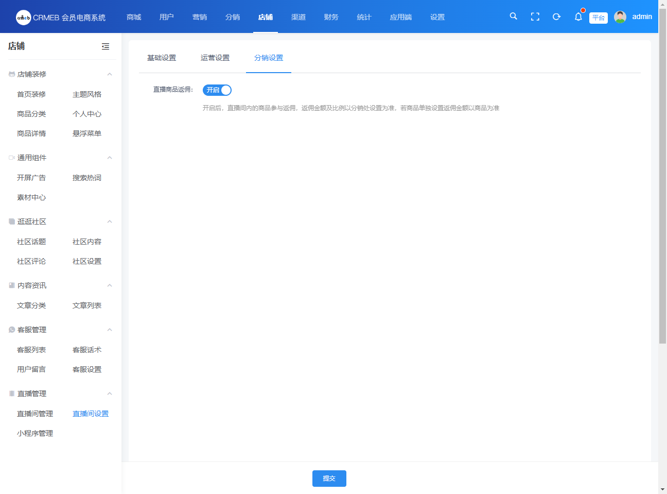667x494 pixels.
Task: Open the 财务 top menu
Action: [331, 17]
